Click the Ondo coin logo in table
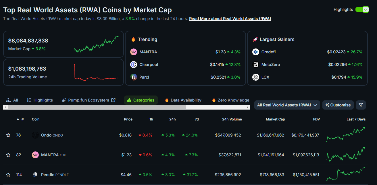377x185 pixels. (x=35, y=135)
